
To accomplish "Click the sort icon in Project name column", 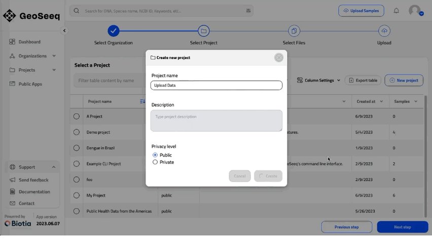I will pyautogui.click(x=142, y=102).
